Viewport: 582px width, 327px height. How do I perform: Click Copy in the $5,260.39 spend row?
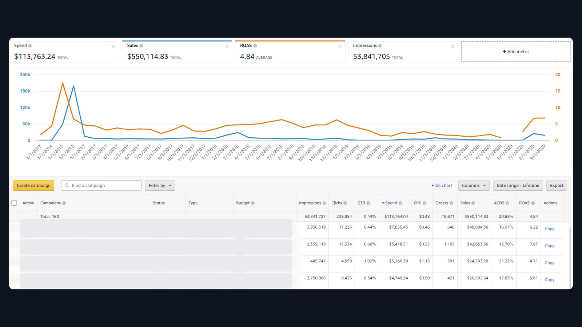550,263
